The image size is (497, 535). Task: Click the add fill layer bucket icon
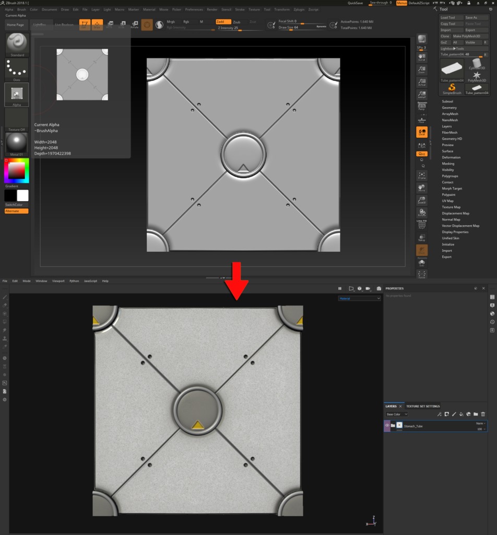[x=461, y=414]
